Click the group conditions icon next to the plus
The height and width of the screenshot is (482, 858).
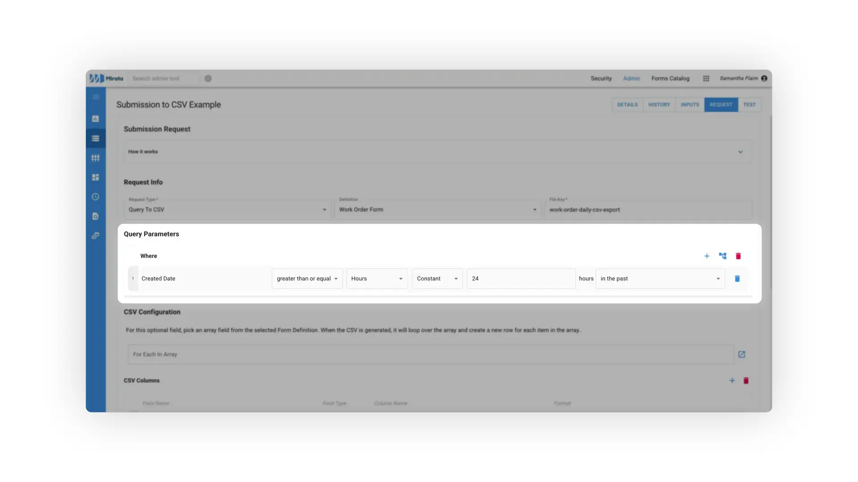(723, 256)
